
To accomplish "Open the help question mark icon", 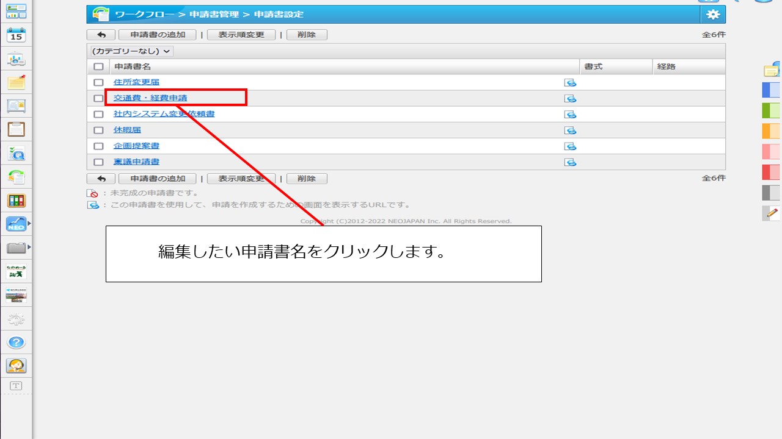I will click(16, 342).
